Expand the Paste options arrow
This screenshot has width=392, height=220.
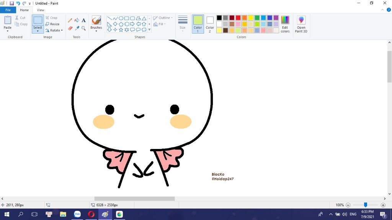click(8, 31)
